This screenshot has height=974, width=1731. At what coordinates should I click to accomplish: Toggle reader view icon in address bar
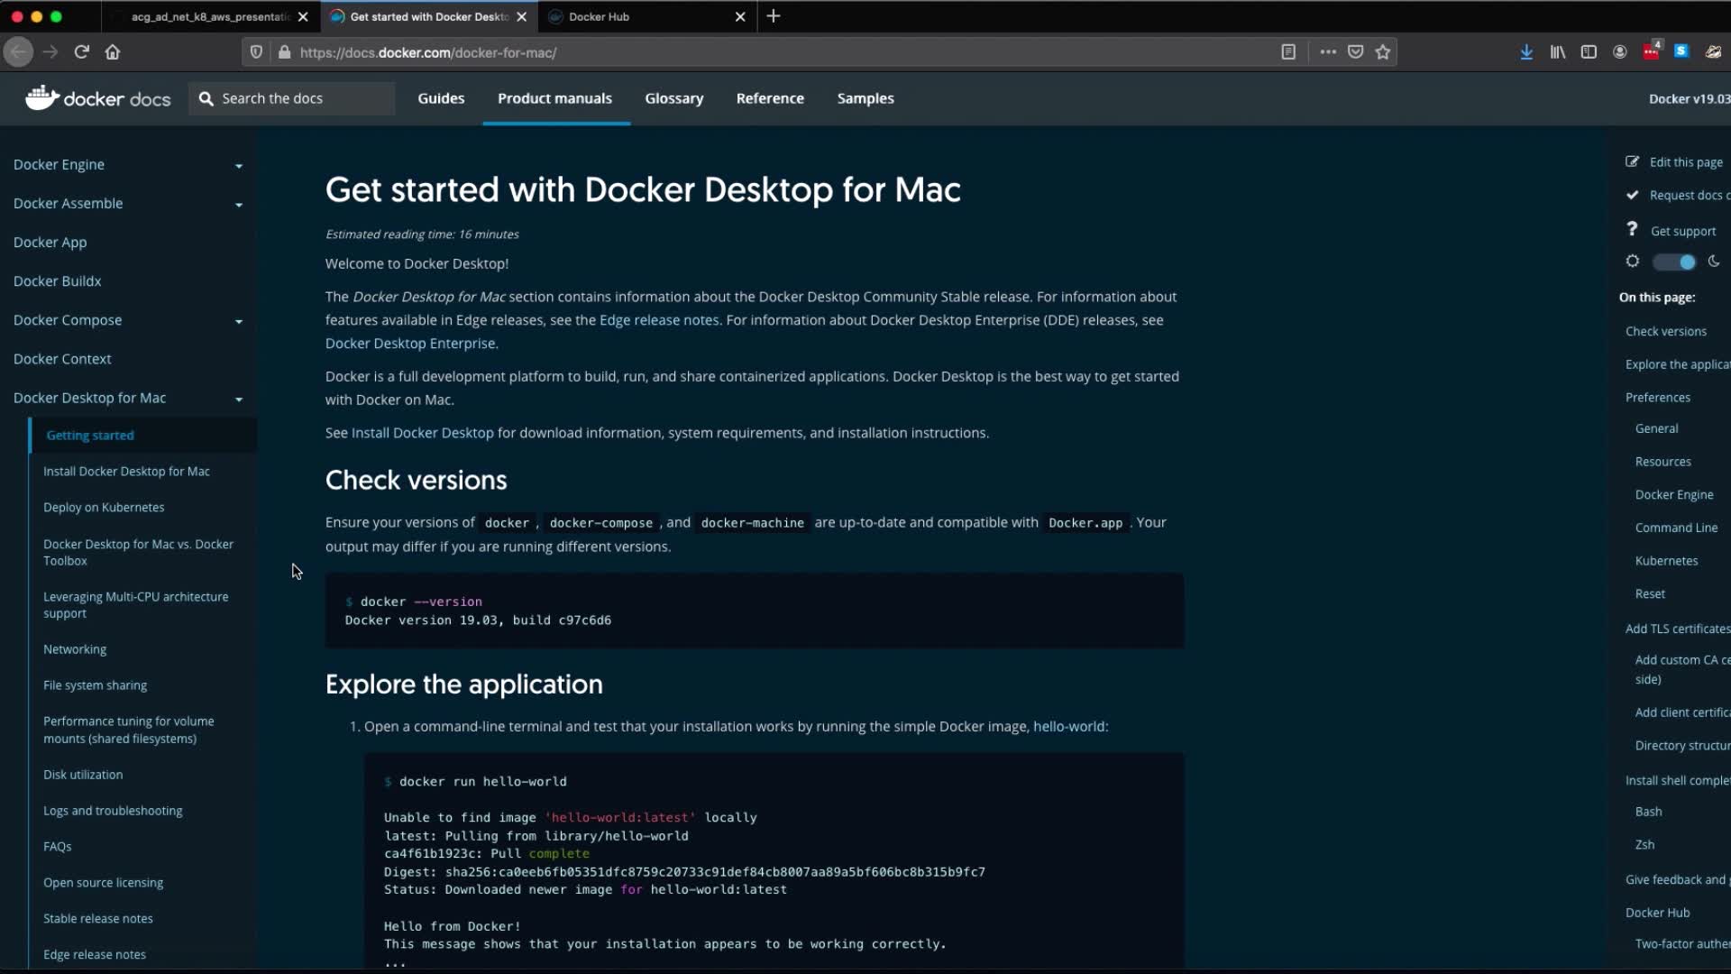[1288, 52]
